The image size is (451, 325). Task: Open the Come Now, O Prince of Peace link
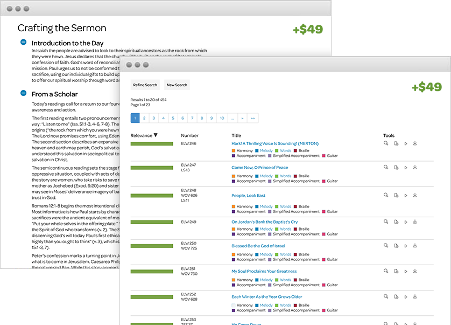[x=260, y=168]
